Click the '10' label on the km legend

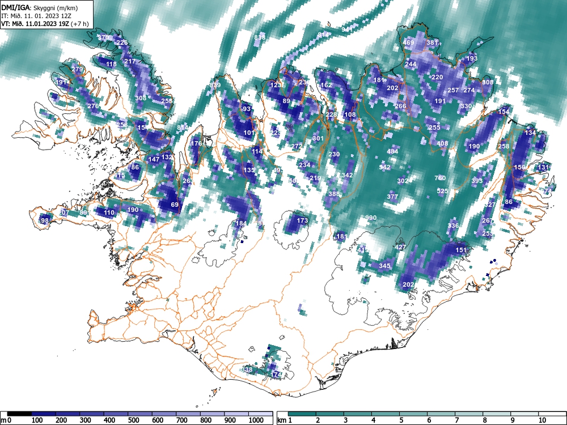541,420
